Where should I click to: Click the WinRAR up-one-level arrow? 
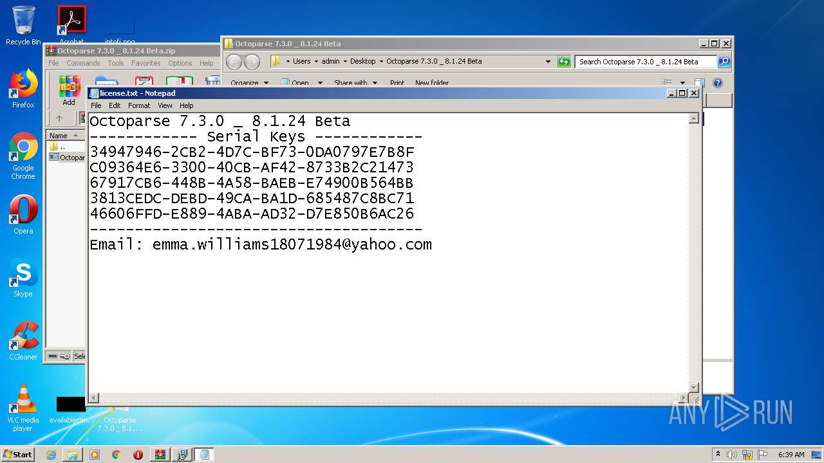click(59, 118)
